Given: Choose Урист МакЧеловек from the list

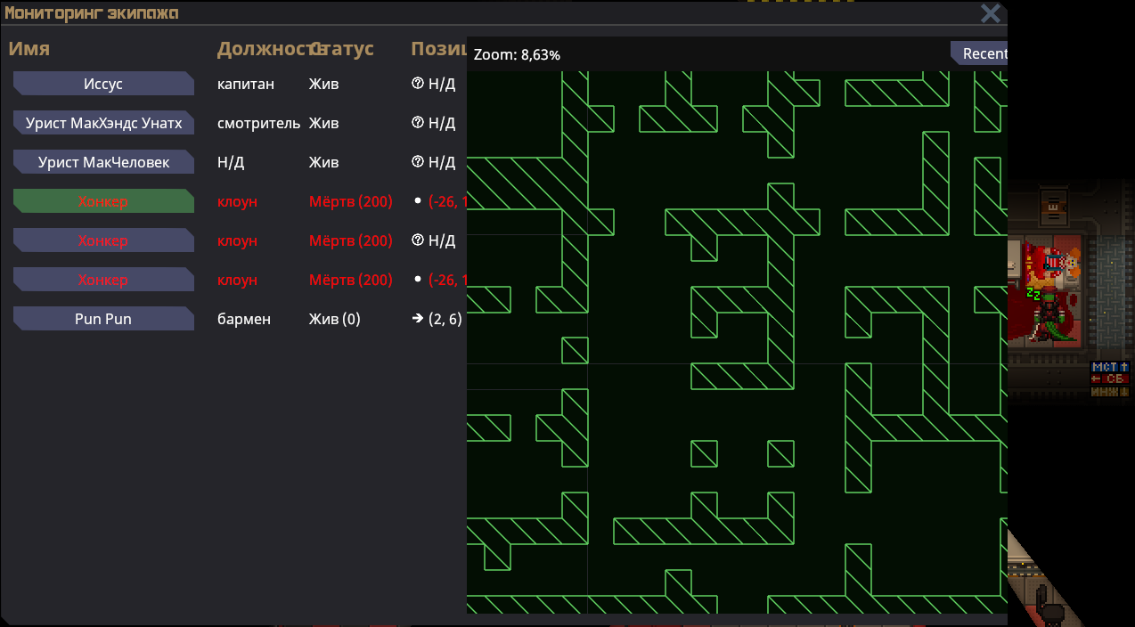Looking at the screenshot, I should click(103, 162).
